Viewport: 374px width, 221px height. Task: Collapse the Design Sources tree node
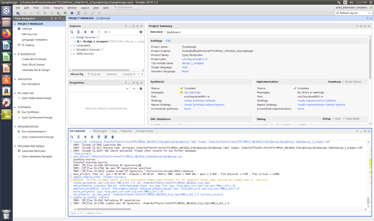[71, 37]
